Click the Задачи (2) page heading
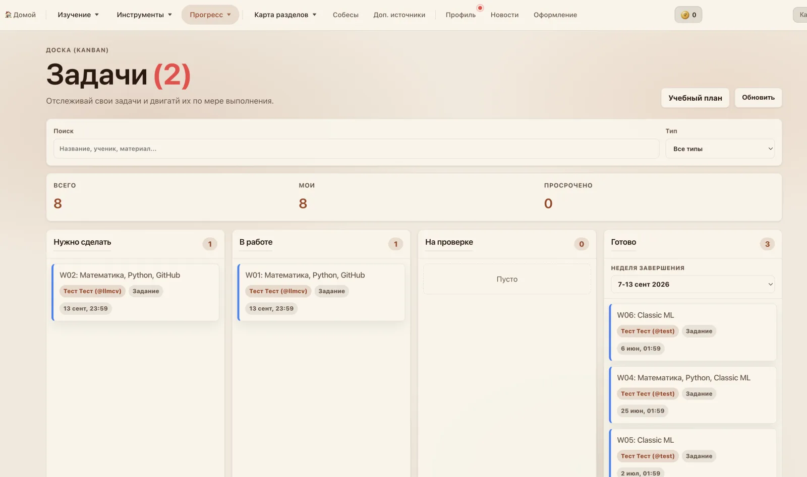The height and width of the screenshot is (477, 807). coord(119,75)
